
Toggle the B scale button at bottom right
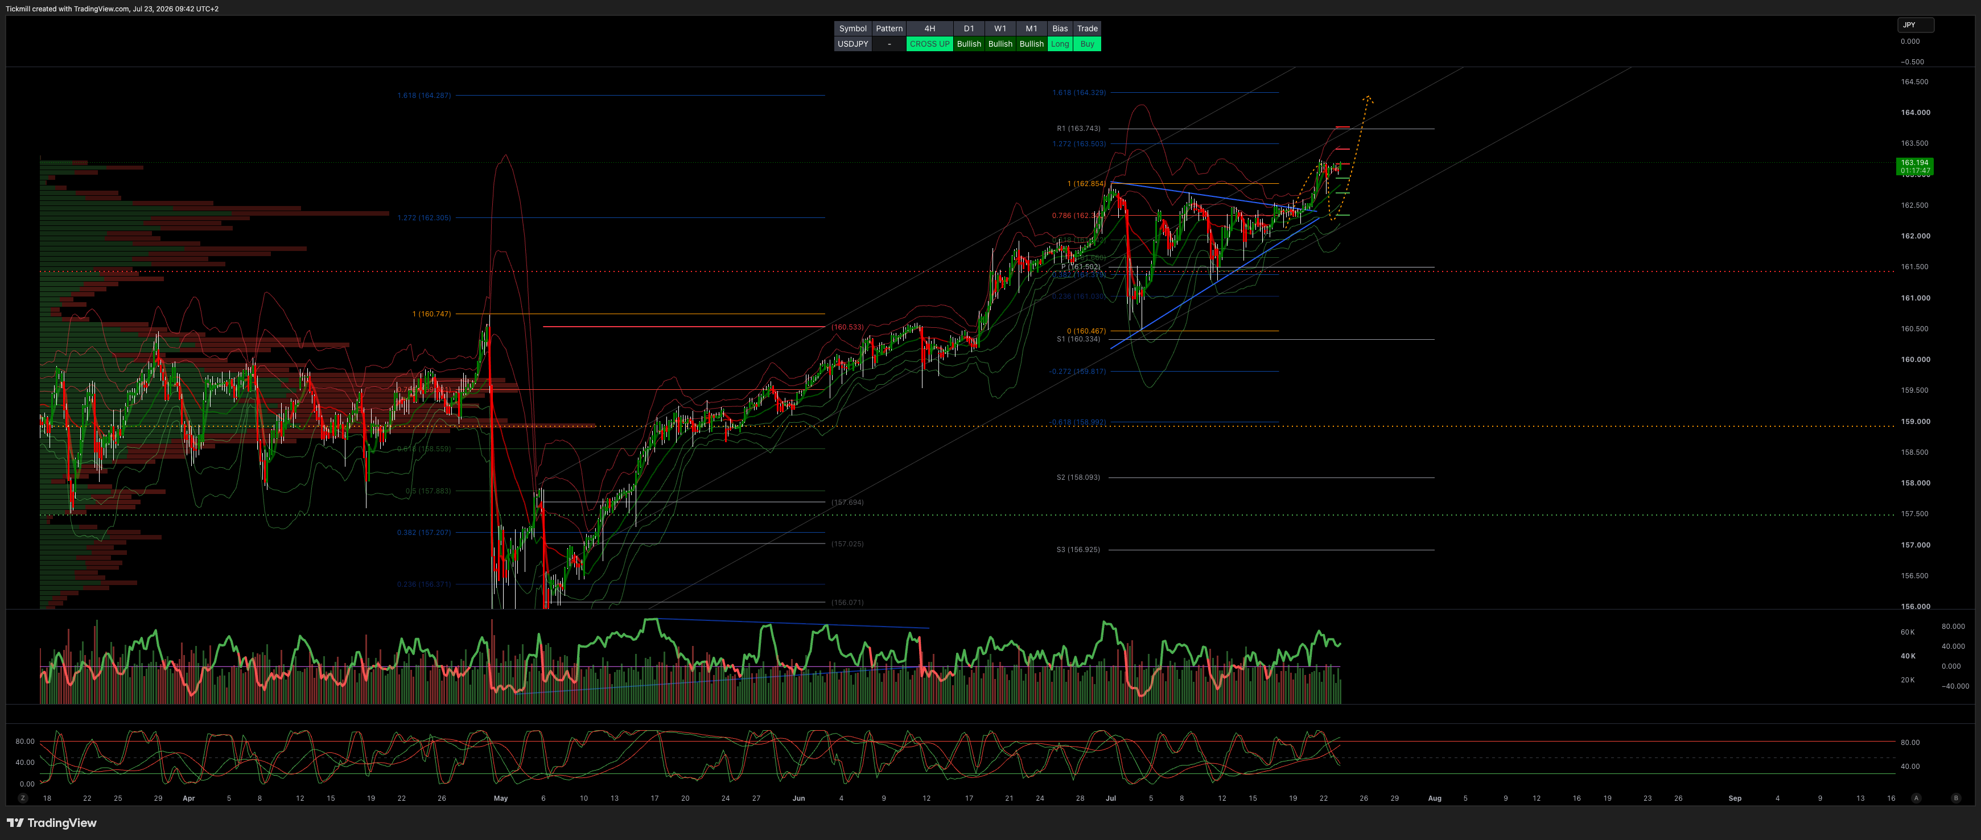click(x=1955, y=798)
